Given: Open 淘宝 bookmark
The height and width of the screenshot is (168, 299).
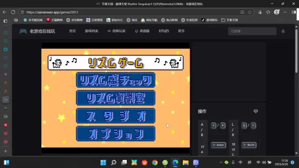Looking at the screenshot, I should click(132, 20).
